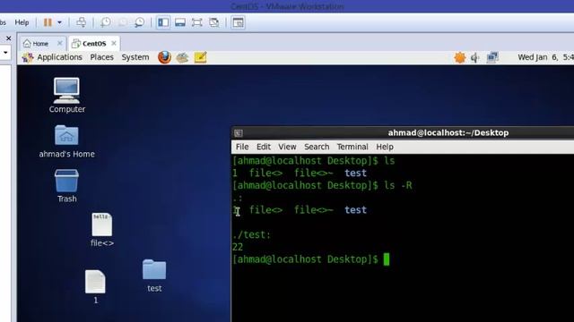Click the send Ctrl+Alt+Del toolbar icon
This screenshot has height=322, width=574.
(x=82, y=22)
